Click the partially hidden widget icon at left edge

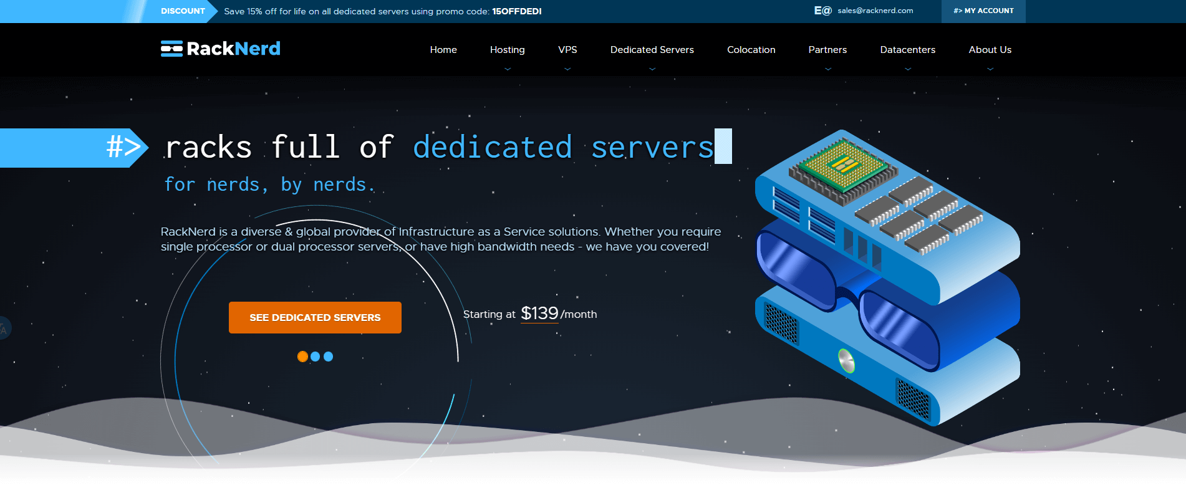(x=4, y=328)
